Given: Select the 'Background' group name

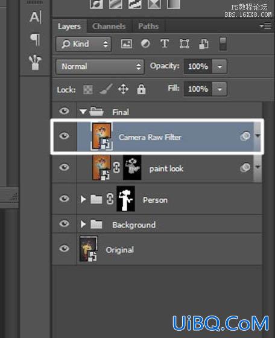Looking at the screenshot, I should [x=134, y=225].
